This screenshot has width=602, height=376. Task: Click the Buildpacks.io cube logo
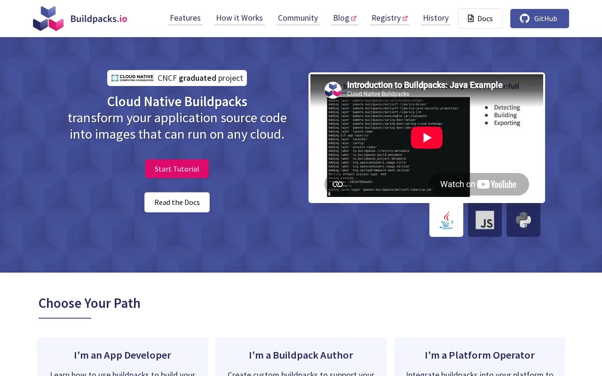[48, 18]
